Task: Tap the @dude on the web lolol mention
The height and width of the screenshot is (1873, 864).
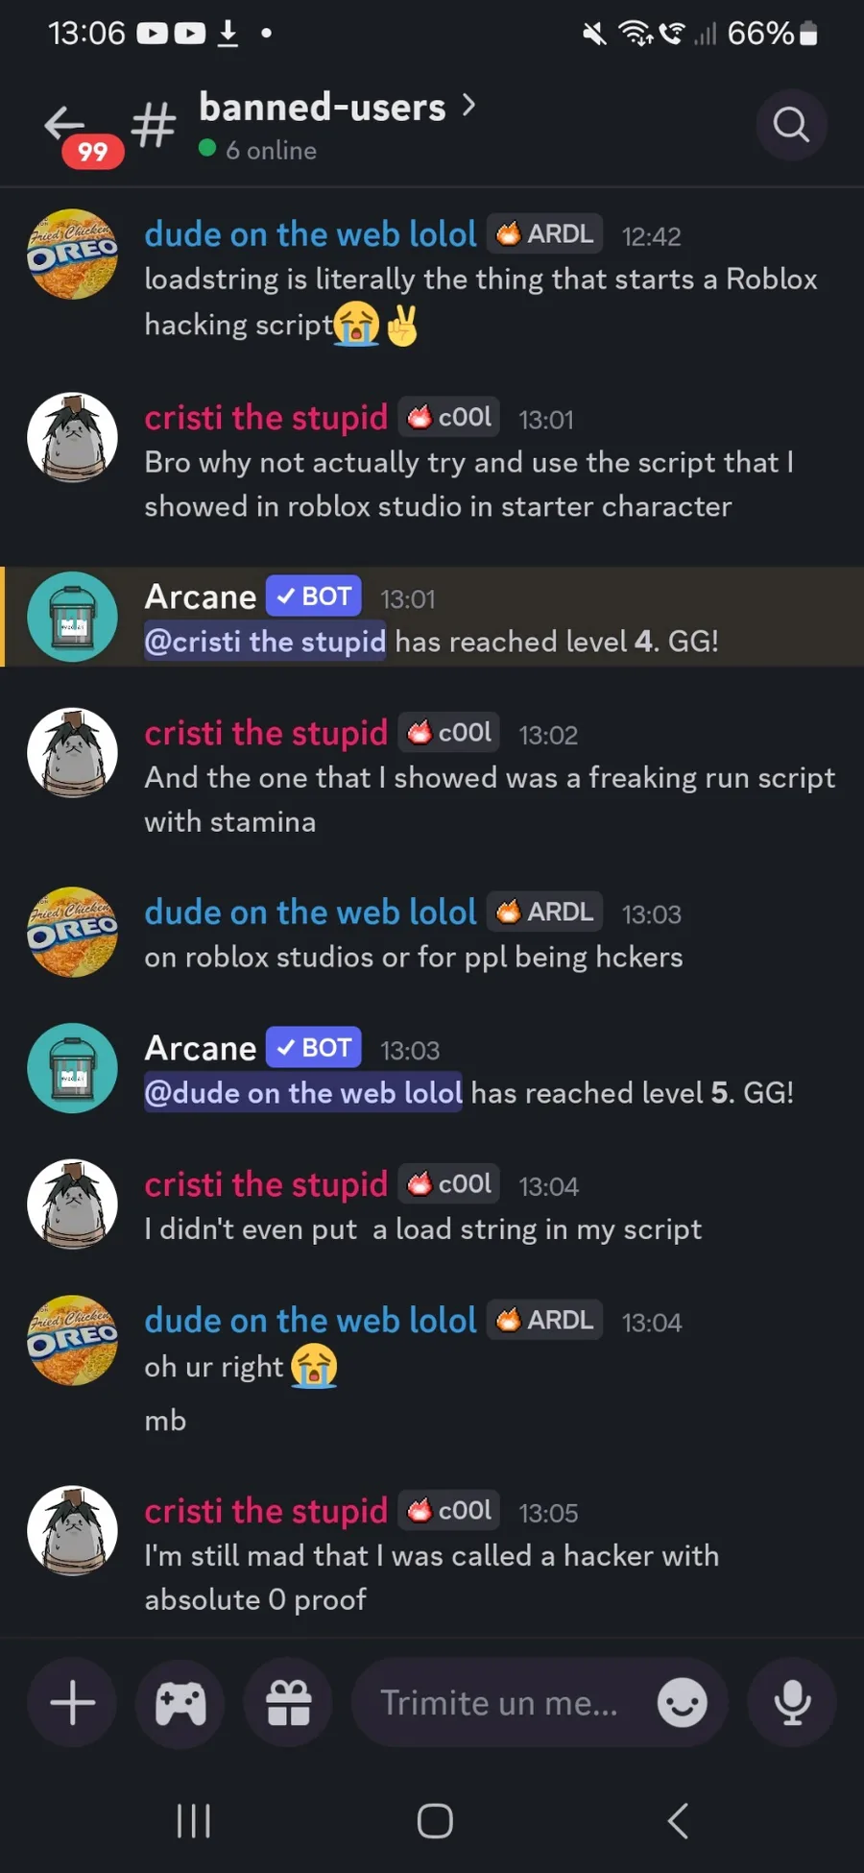Action: [303, 1093]
